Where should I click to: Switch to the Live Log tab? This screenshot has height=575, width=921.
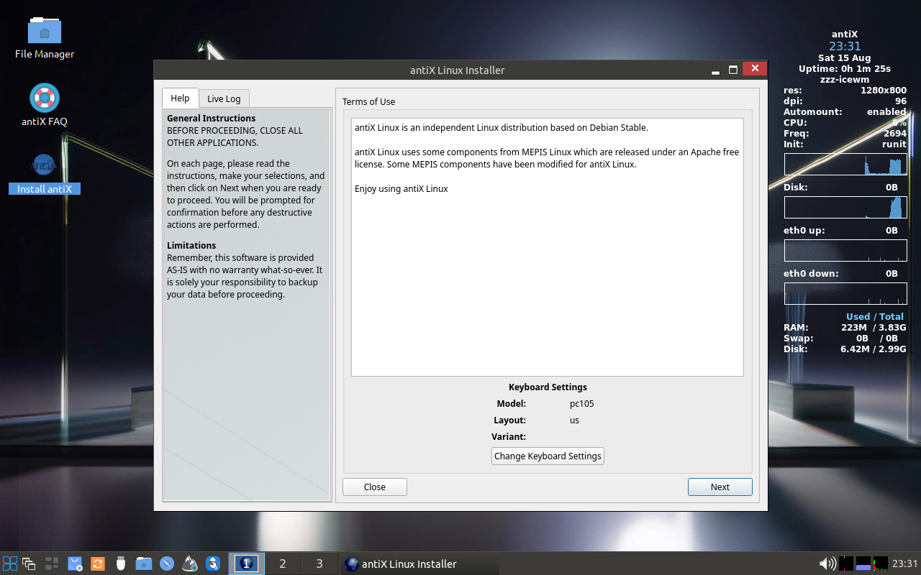224,98
